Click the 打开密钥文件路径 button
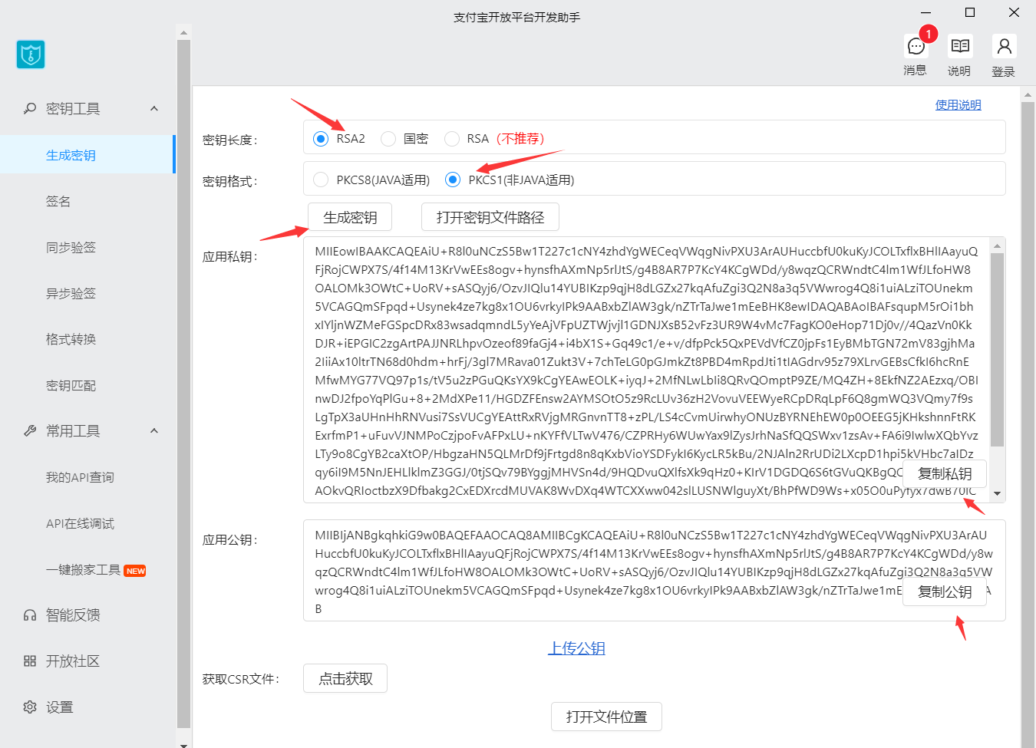 (x=490, y=217)
